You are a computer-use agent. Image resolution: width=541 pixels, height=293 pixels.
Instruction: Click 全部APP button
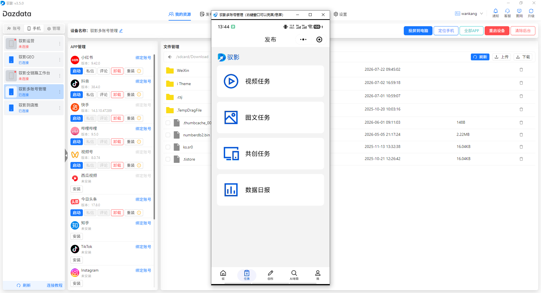click(472, 31)
